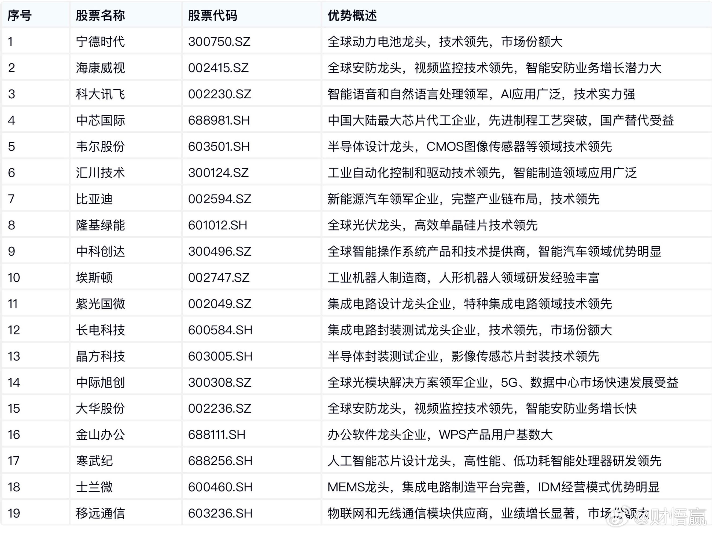Select the stock name 比亚迪

coord(94,199)
